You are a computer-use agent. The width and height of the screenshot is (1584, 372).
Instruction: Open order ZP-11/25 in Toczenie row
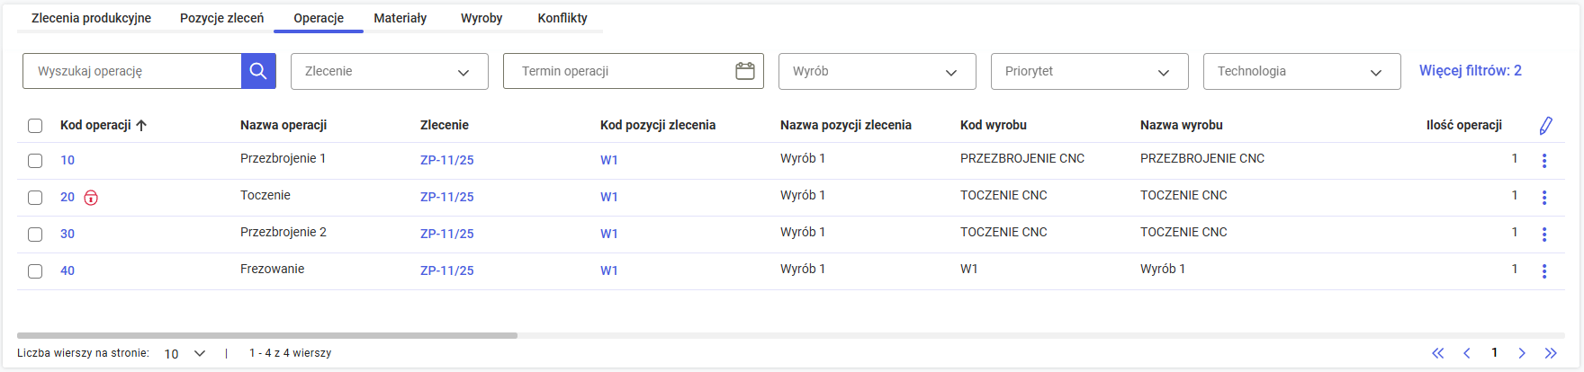446,197
